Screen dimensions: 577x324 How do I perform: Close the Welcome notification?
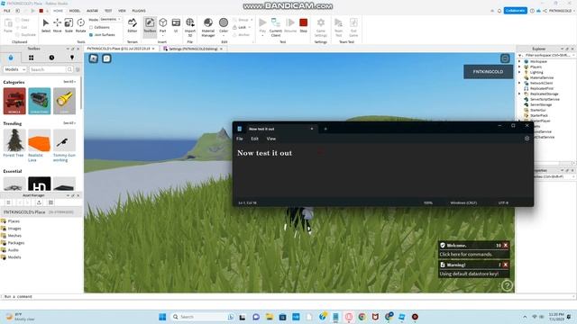pyautogui.click(x=506, y=245)
